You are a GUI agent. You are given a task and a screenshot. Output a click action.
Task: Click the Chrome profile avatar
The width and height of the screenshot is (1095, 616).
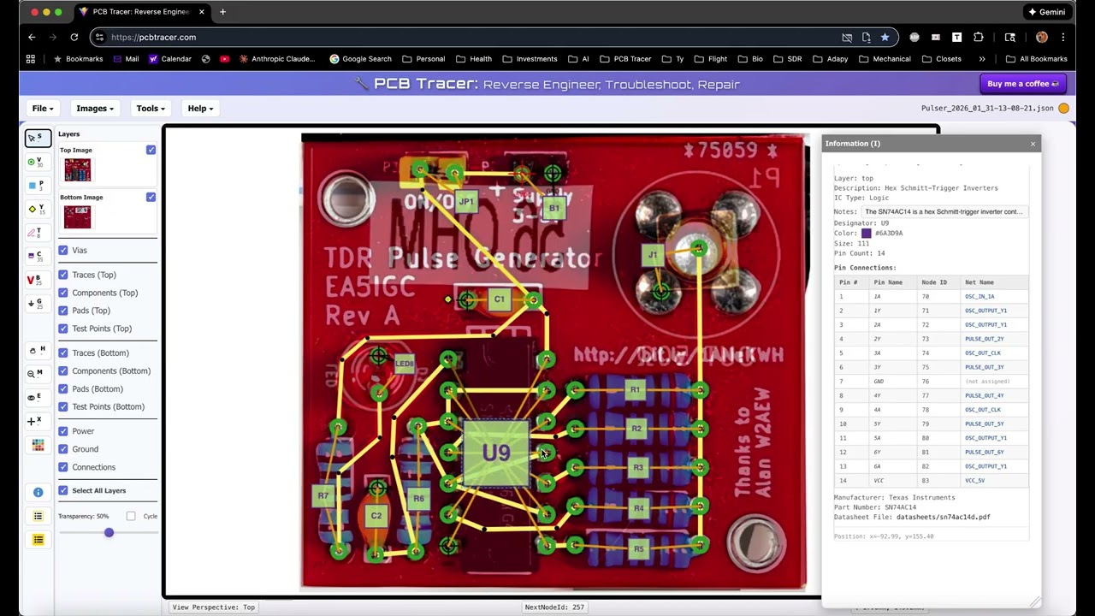pos(1041,37)
